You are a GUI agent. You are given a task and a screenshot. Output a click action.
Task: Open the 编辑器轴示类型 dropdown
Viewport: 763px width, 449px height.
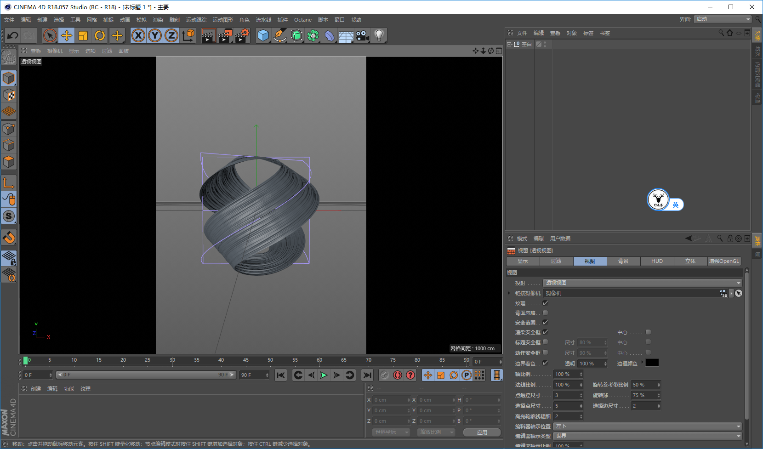pos(648,436)
